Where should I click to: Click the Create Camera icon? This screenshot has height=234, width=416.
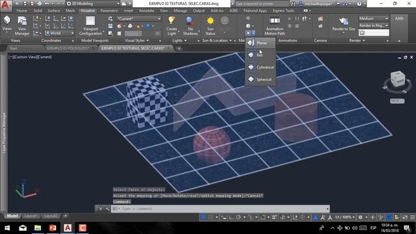pyautogui.click(x=320, y=19)
